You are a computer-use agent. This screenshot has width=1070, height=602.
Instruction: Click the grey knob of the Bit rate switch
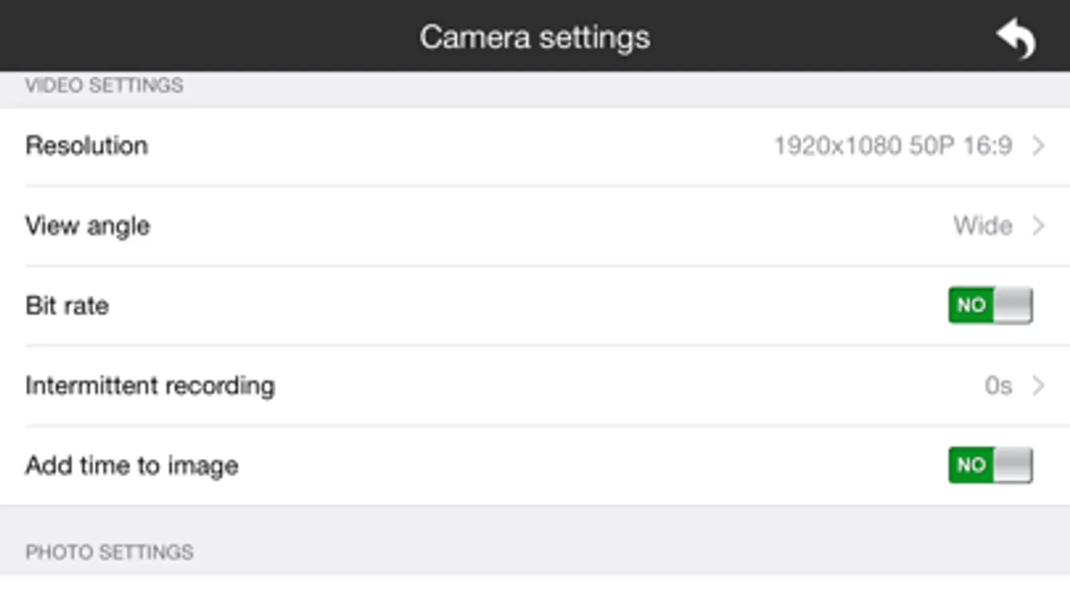1013,306
